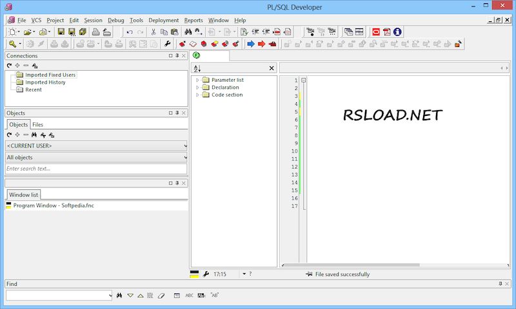
Task: Click the Enter search text field
Action: [x=96, y=169]
